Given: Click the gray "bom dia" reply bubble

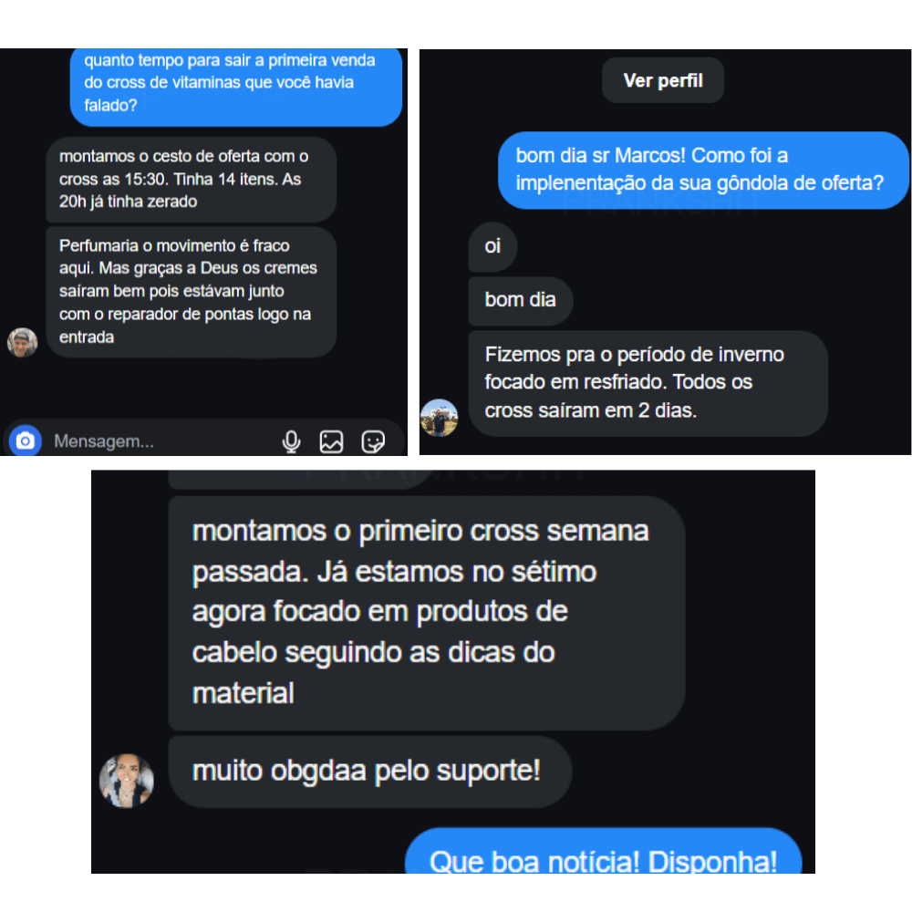Looking at the screenshot, I should tap(521, 301).
